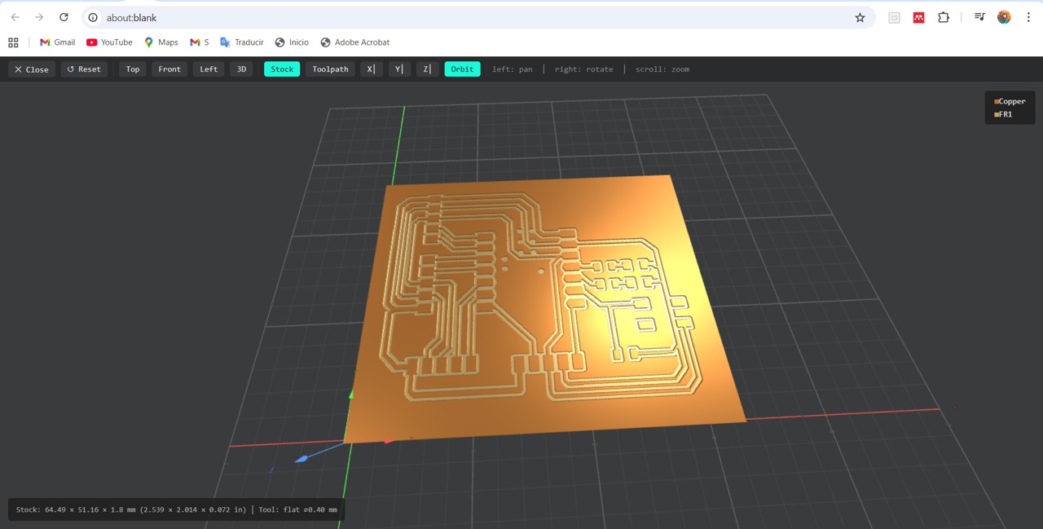
Task: Toggle Orbit mode
Action: [462, 69]
